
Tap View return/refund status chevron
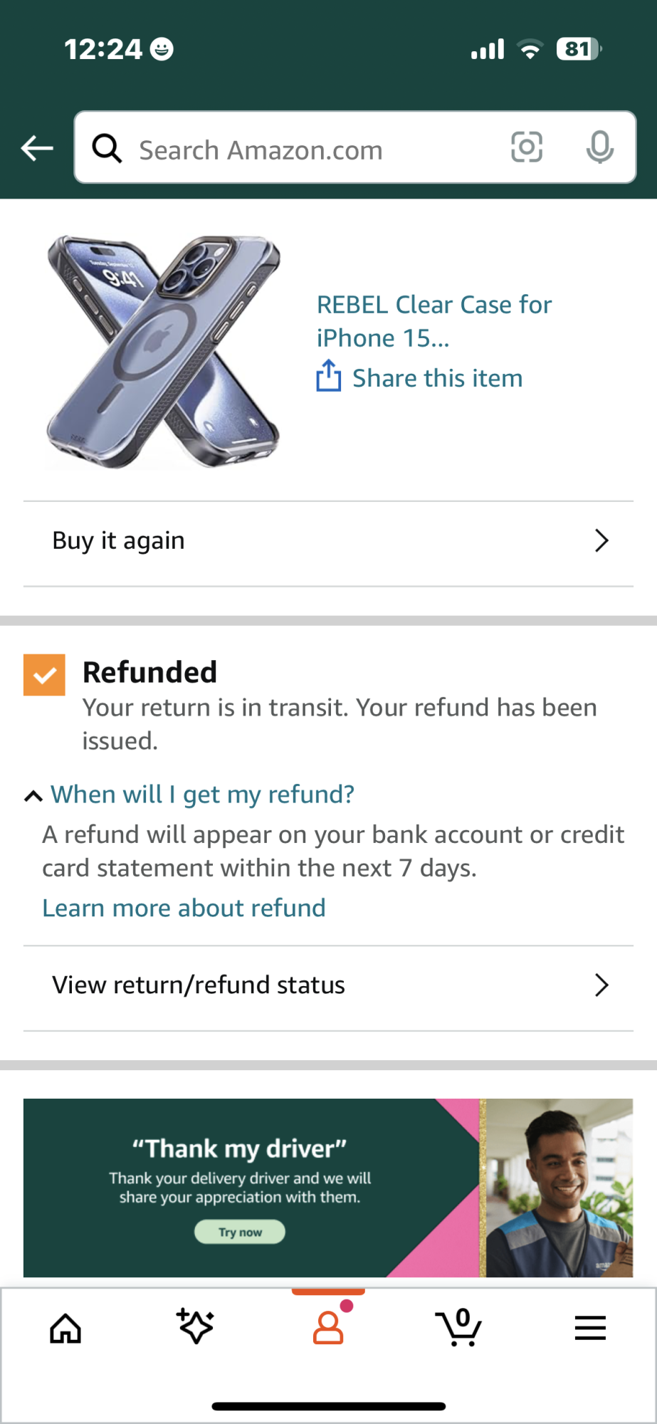click(x=601, y=985)
